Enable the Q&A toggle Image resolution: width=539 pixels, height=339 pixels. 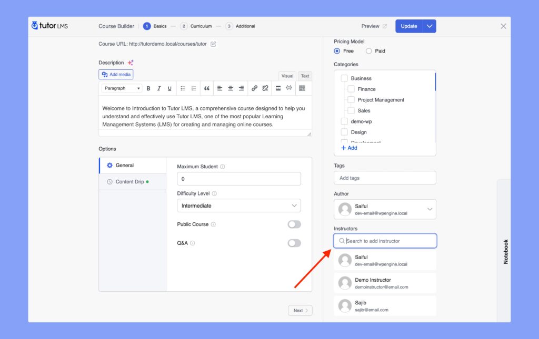[294, 243]
